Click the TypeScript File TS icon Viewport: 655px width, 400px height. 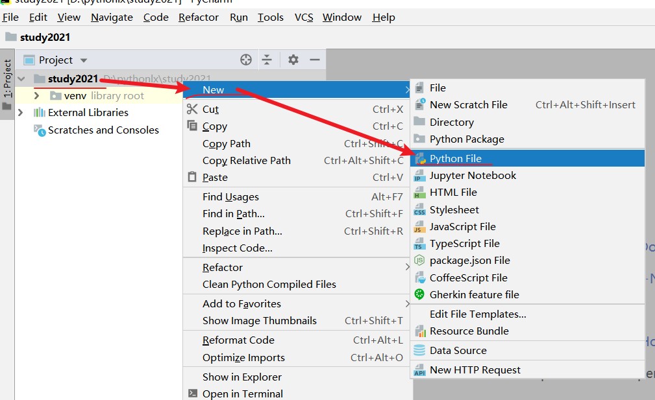coord(419,244)
